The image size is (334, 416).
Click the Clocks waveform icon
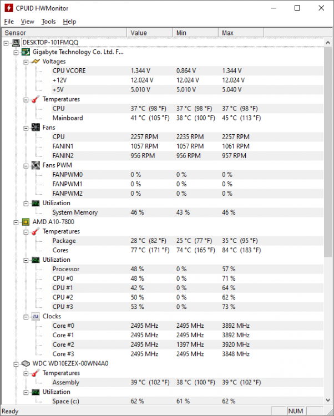[x=36, y=316]
